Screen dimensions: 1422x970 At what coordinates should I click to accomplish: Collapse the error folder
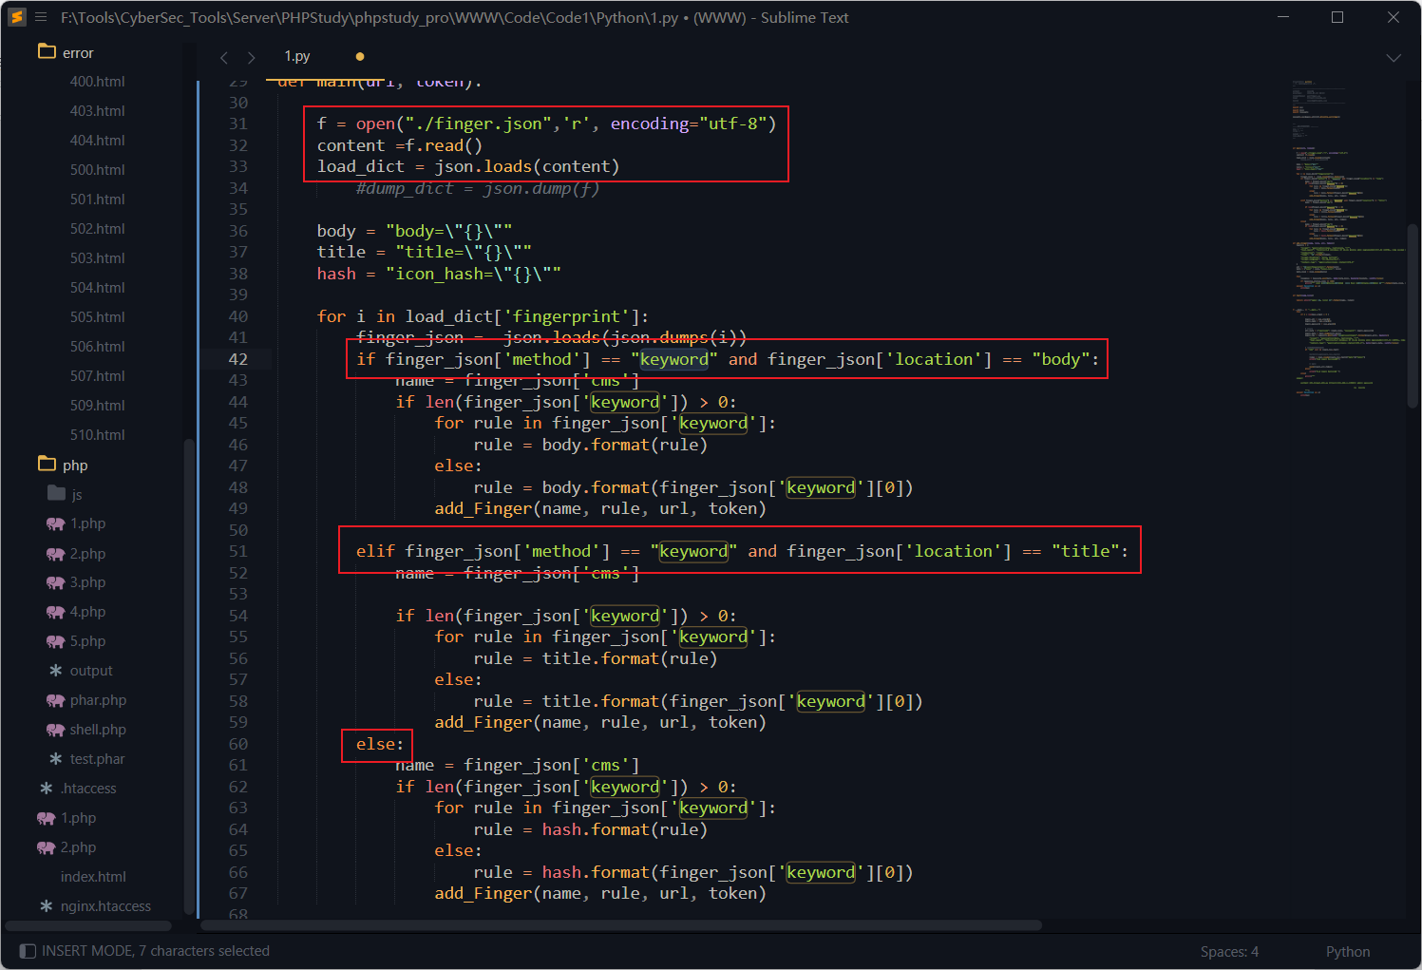click(x=47, y=52)
